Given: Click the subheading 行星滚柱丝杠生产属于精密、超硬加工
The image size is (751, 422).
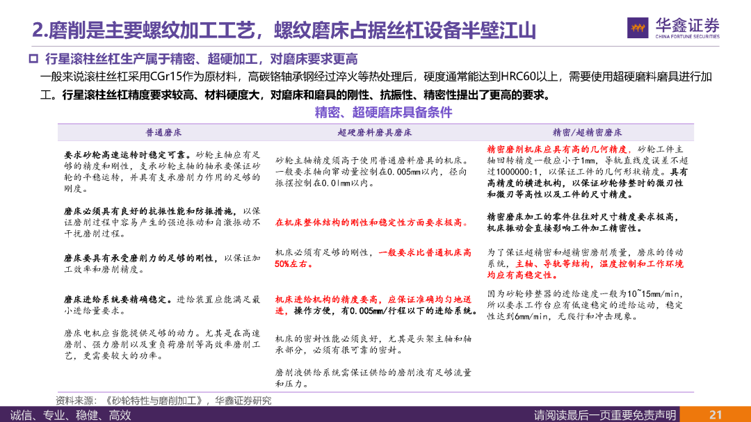Looking at the screenshot, I should click(201, 59).
